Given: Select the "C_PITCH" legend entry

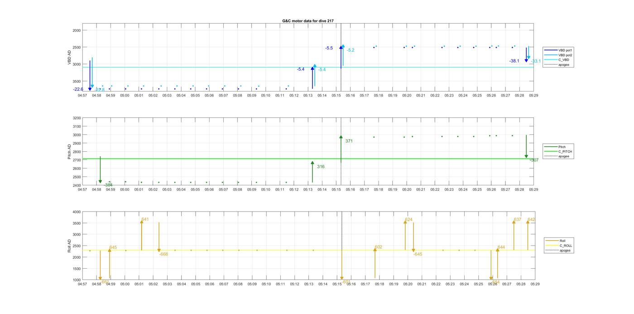Looking at the screenshot, I should pyautogui.click(x=557, y=151).
